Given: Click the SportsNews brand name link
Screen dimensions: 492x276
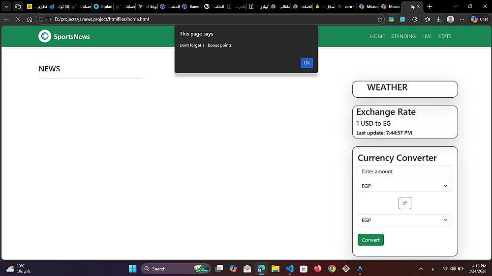Looking at the screenshot, I should click(72, 37).
